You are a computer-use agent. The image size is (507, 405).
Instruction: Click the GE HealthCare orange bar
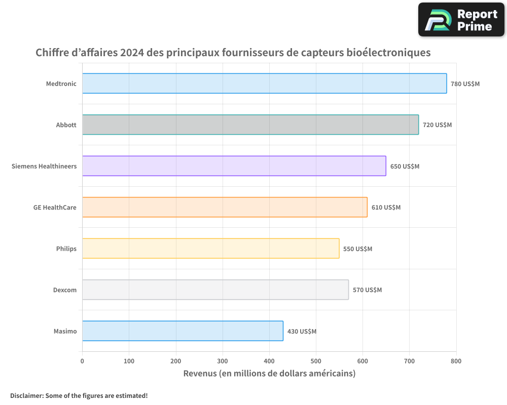coord(225,207)
